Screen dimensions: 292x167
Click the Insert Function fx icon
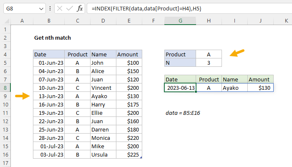[x=79, y=9]
